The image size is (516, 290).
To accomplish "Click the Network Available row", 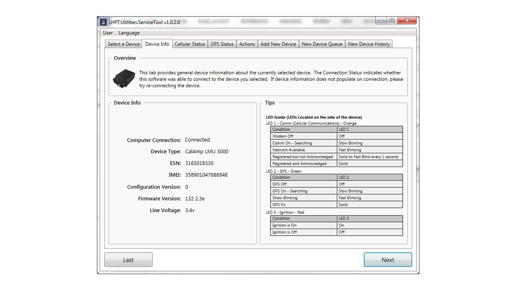I will (x=337, y=150).
